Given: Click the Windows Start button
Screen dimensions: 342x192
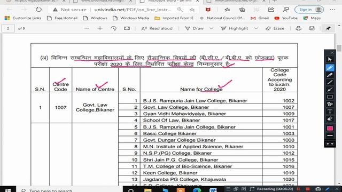Looking at the screenshot, I should click(8, 190).
